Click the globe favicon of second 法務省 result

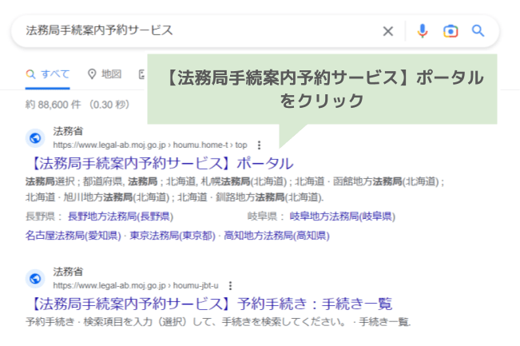coord(35,279)
